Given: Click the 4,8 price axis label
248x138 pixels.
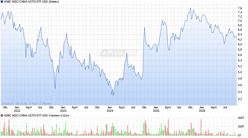Looking at the screenshot, I should pyautogui.click(x=240, y=79).
